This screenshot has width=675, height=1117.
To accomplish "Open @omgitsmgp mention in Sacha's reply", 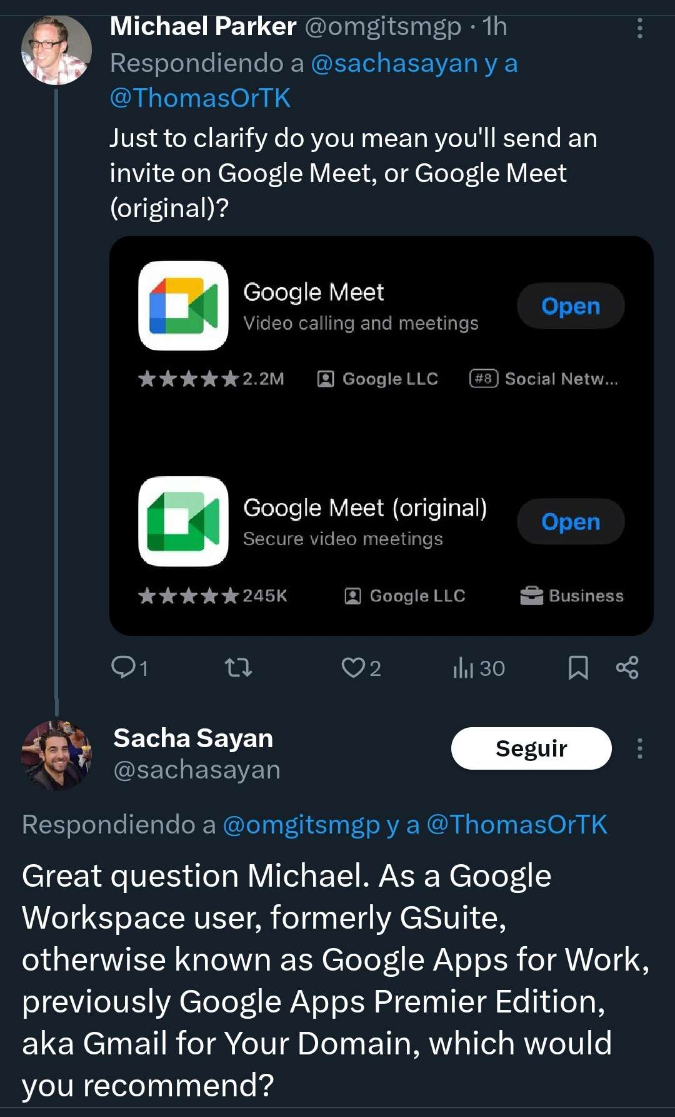I will 301,825.
